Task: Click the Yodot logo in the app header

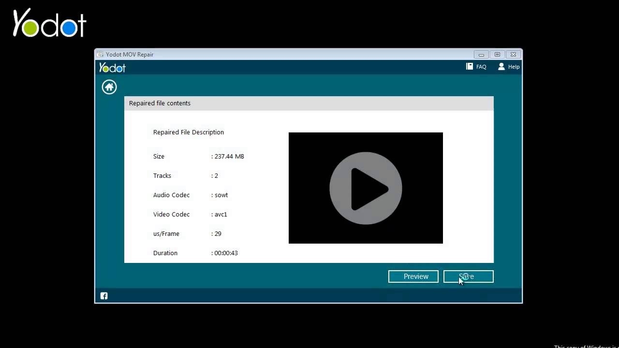Action: click(112, 67)
